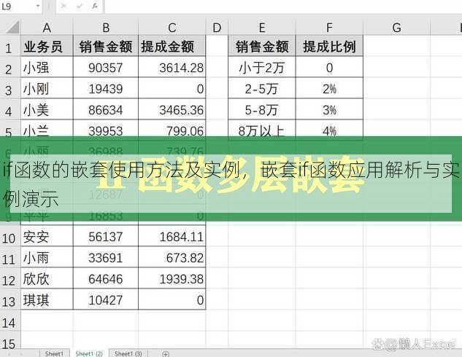Open the Name Box dropdown arrow
462x357 pixels.
point(38,6)
